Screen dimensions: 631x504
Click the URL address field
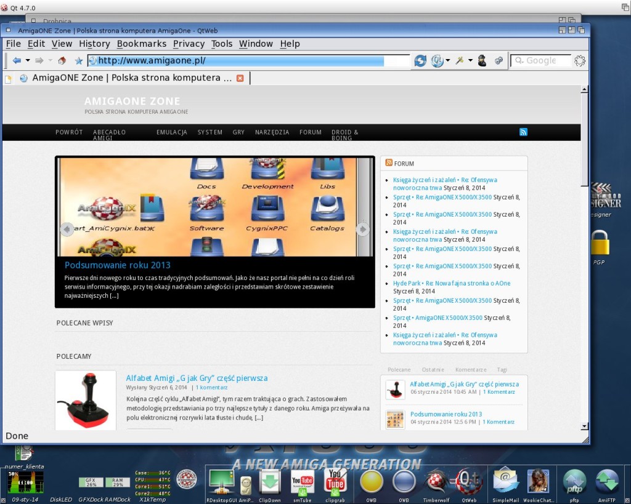(x=248, y=61)
